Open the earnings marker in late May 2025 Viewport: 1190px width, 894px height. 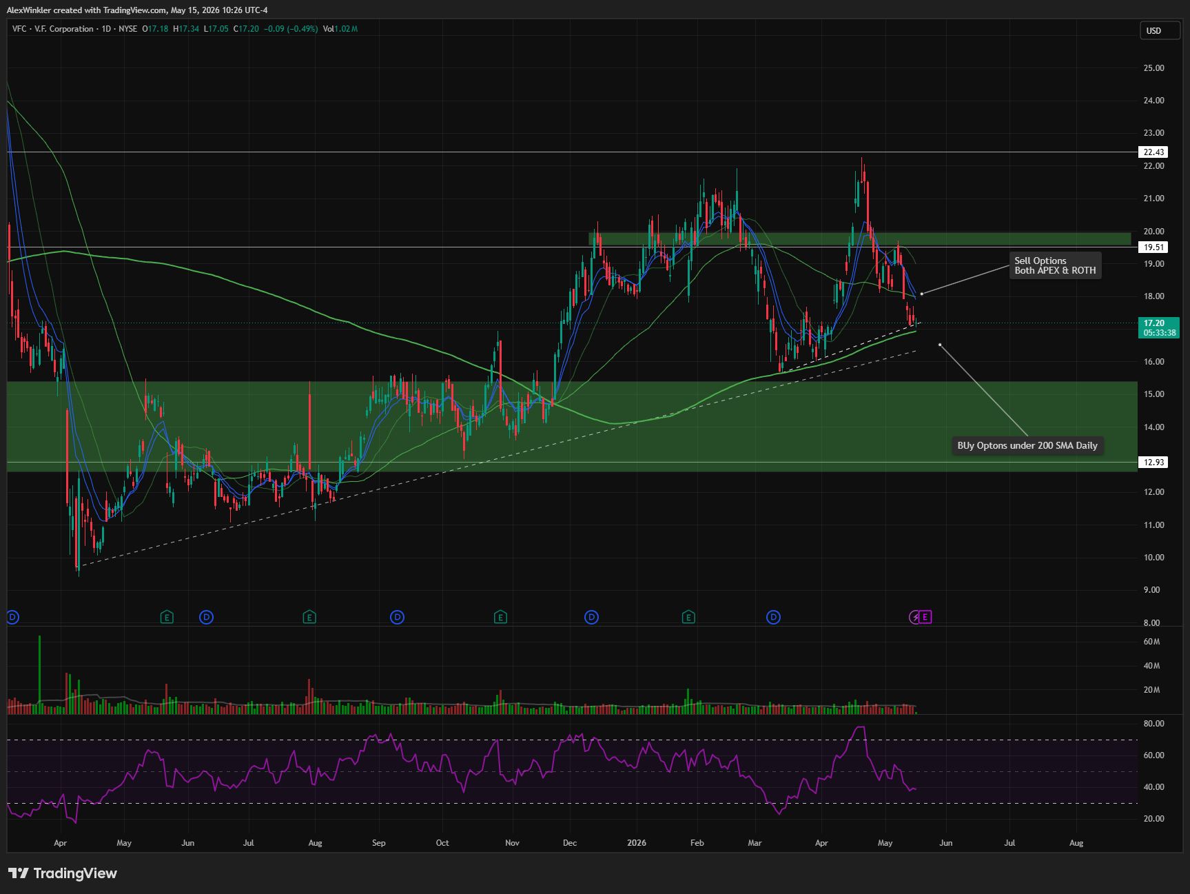click(167, 617)
